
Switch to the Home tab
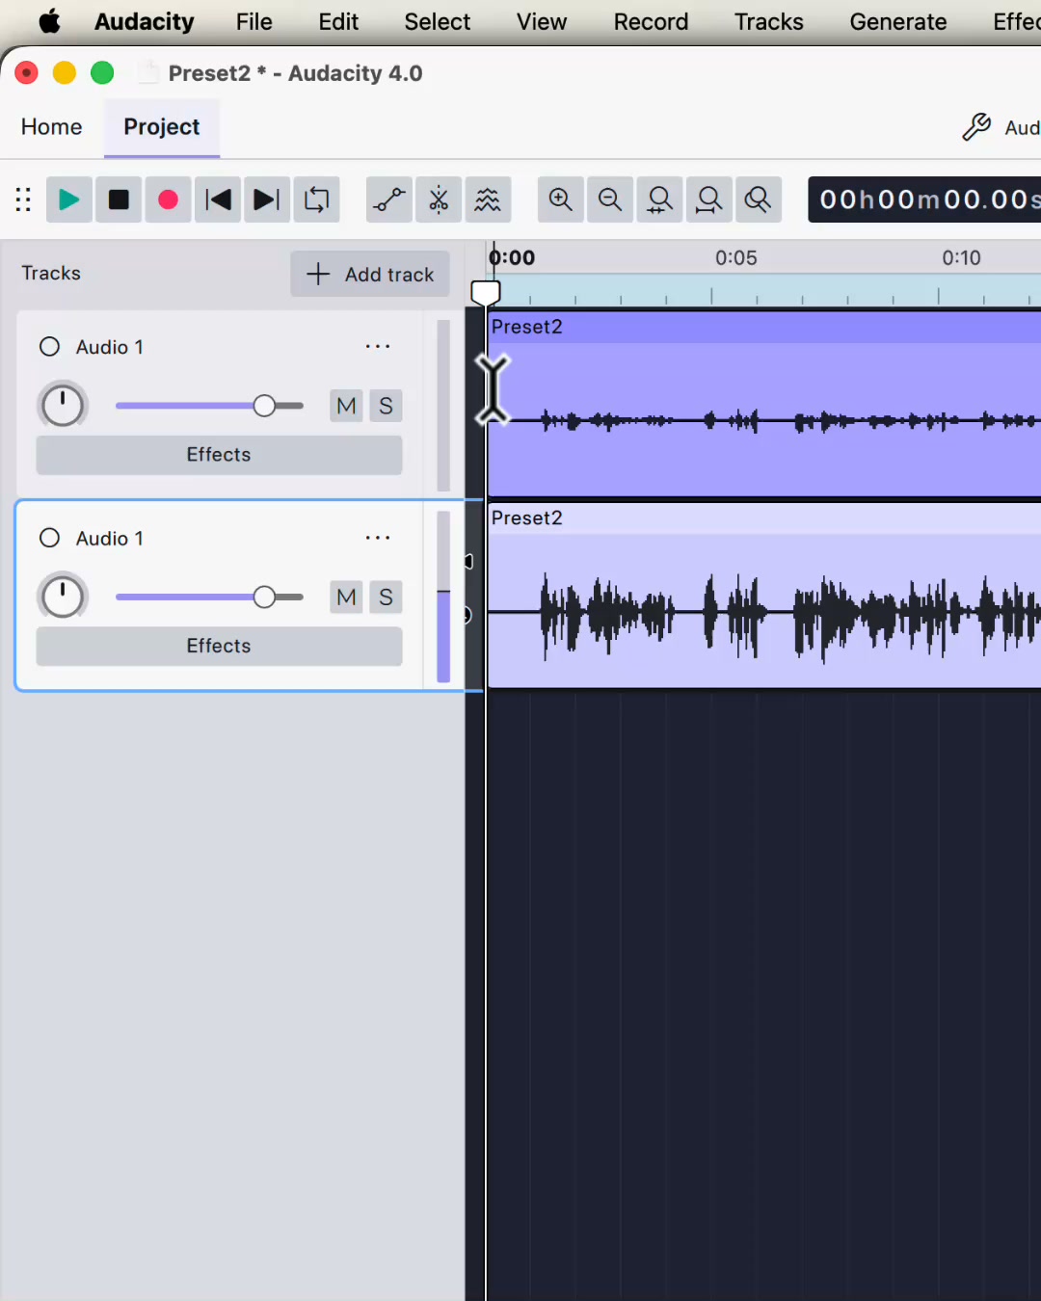pyautogui.click(x=52, y=127)
